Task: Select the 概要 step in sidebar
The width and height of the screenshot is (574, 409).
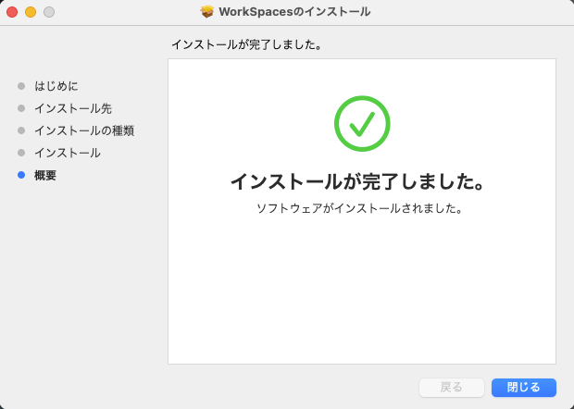Action: pos(45,175)
